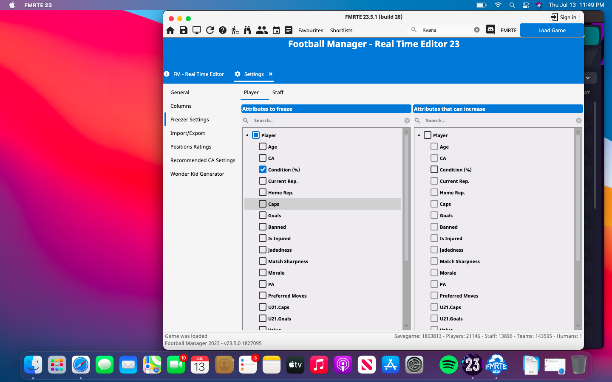The width and height of the screenshot is (612, 382).
Task: Open System Preferences from the Dock
Action: point(414,365)
